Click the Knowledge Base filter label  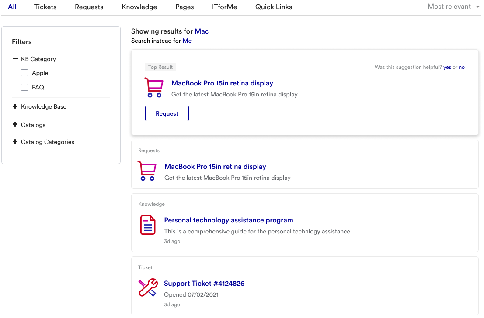click(44, 106)
